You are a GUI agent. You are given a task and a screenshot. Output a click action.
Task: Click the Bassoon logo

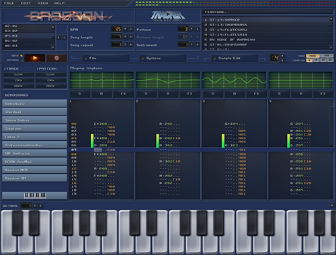[68, 16]
